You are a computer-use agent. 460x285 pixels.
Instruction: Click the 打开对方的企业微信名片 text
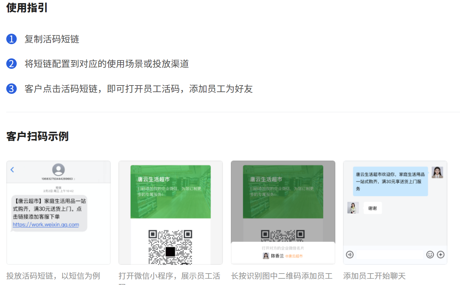[283, 248]
